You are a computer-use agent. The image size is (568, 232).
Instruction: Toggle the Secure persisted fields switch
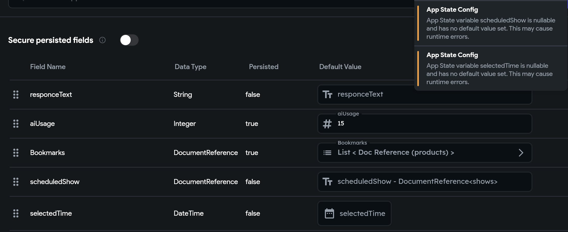129,40
